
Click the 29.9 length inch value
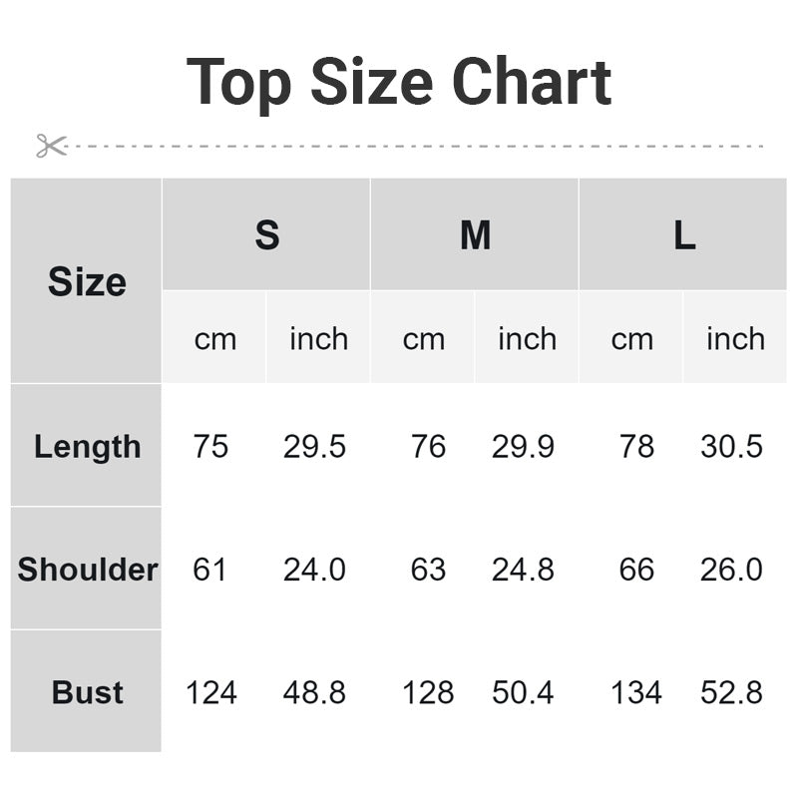[523, 446]
